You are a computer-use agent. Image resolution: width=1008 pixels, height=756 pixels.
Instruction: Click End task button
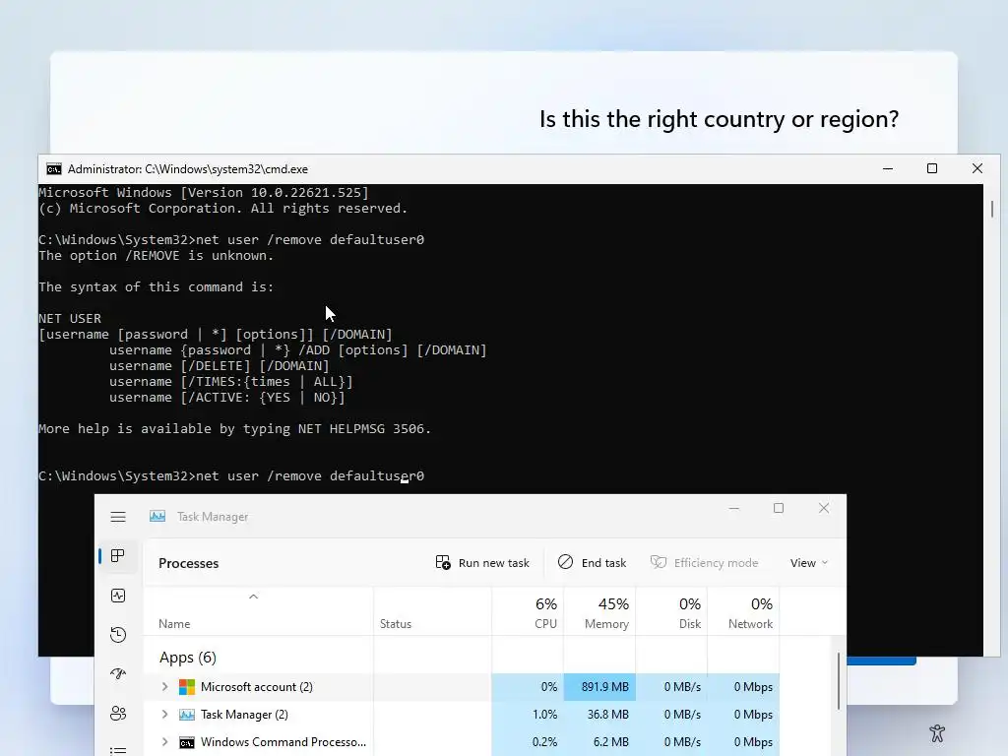coord(592,562)
